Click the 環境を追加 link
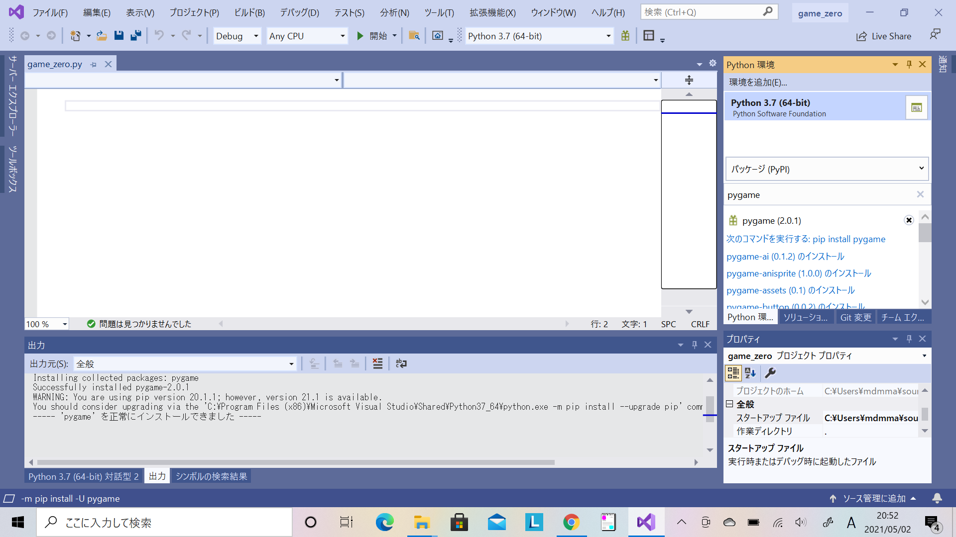The image size is (956, 537). click(757, 83)
